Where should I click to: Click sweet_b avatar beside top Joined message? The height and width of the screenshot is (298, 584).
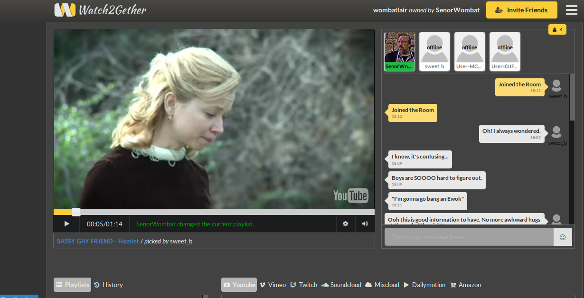(556, 86)
